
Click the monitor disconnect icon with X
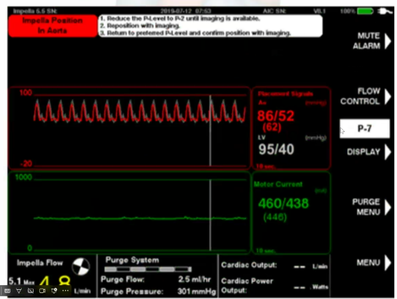tap(54, 291)
